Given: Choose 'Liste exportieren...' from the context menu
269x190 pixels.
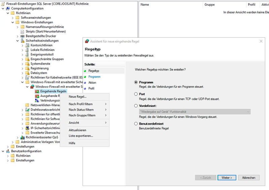Looking at the screenshot, I should pyautogui.click(x=85, y=136).
